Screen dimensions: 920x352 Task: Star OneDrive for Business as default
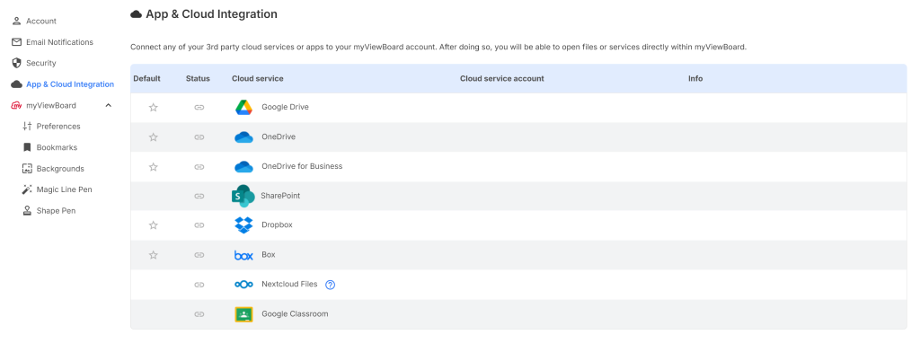pyautogui.click(x=153, y=167)
